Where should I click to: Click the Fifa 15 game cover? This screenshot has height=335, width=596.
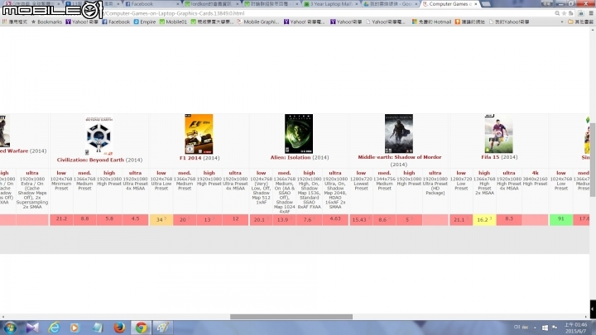498,133
